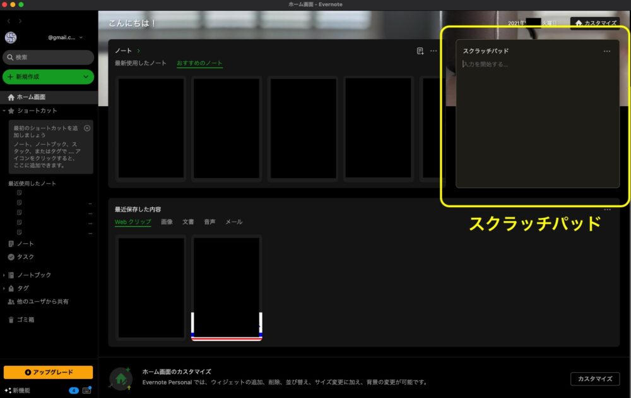The image size is (631, 398).
Task: Go back with the left navigation arrow
Action: click(x=8, y=21)
